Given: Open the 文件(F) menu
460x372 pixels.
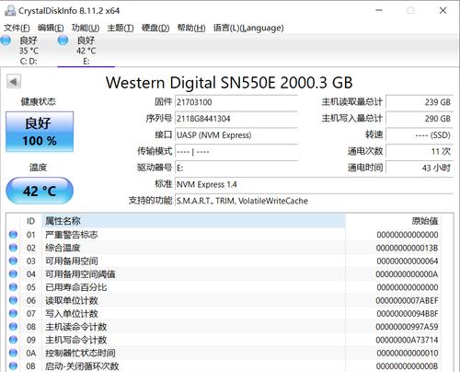Looking at the screenshot, I should (x=17, y=28).
